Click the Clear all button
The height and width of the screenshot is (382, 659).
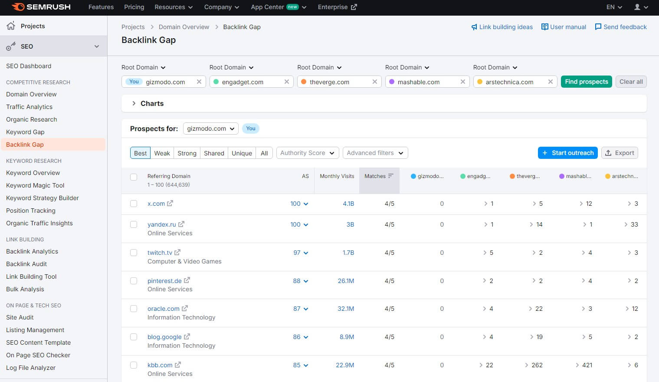631,82
